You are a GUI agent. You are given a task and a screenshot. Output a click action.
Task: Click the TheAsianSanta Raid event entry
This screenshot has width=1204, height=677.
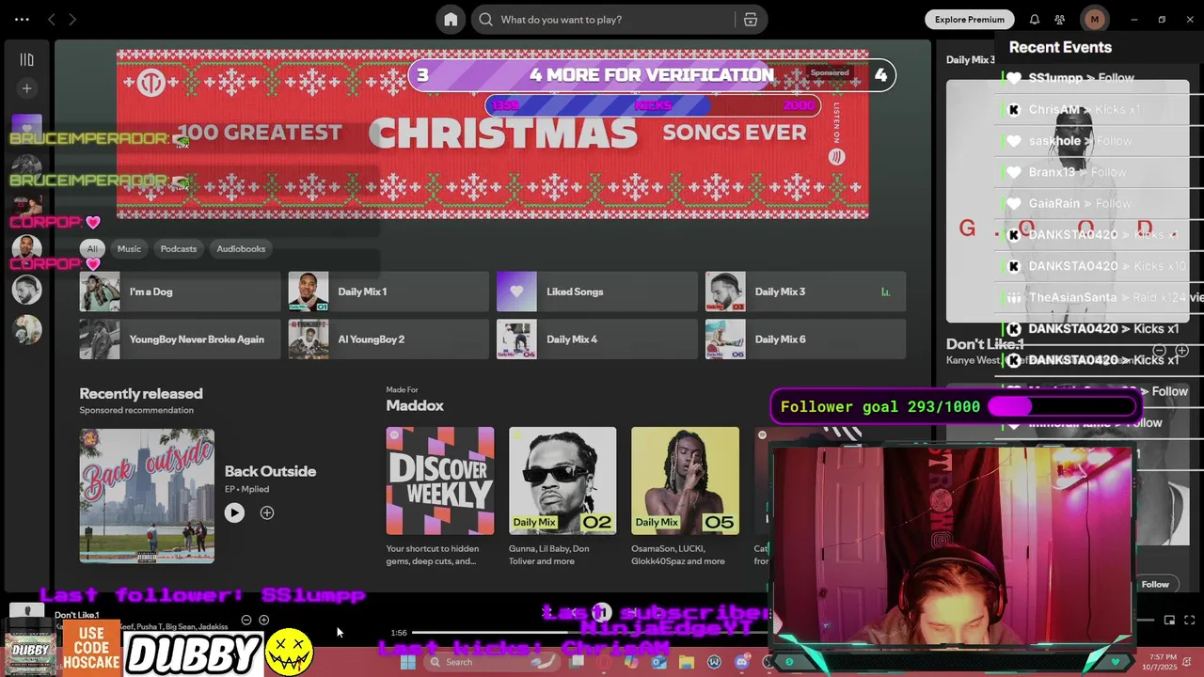(x=1101, y=297)
